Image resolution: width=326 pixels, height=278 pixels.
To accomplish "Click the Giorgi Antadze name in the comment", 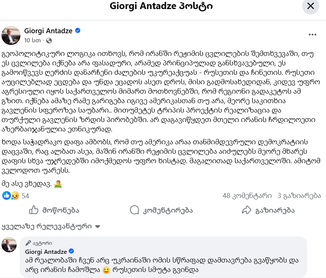I will pos(46,252).
